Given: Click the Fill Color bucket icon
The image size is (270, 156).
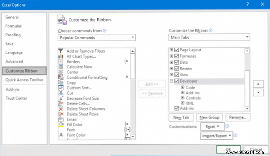Looking at the screenshot, I should click(x=61, y=124).
